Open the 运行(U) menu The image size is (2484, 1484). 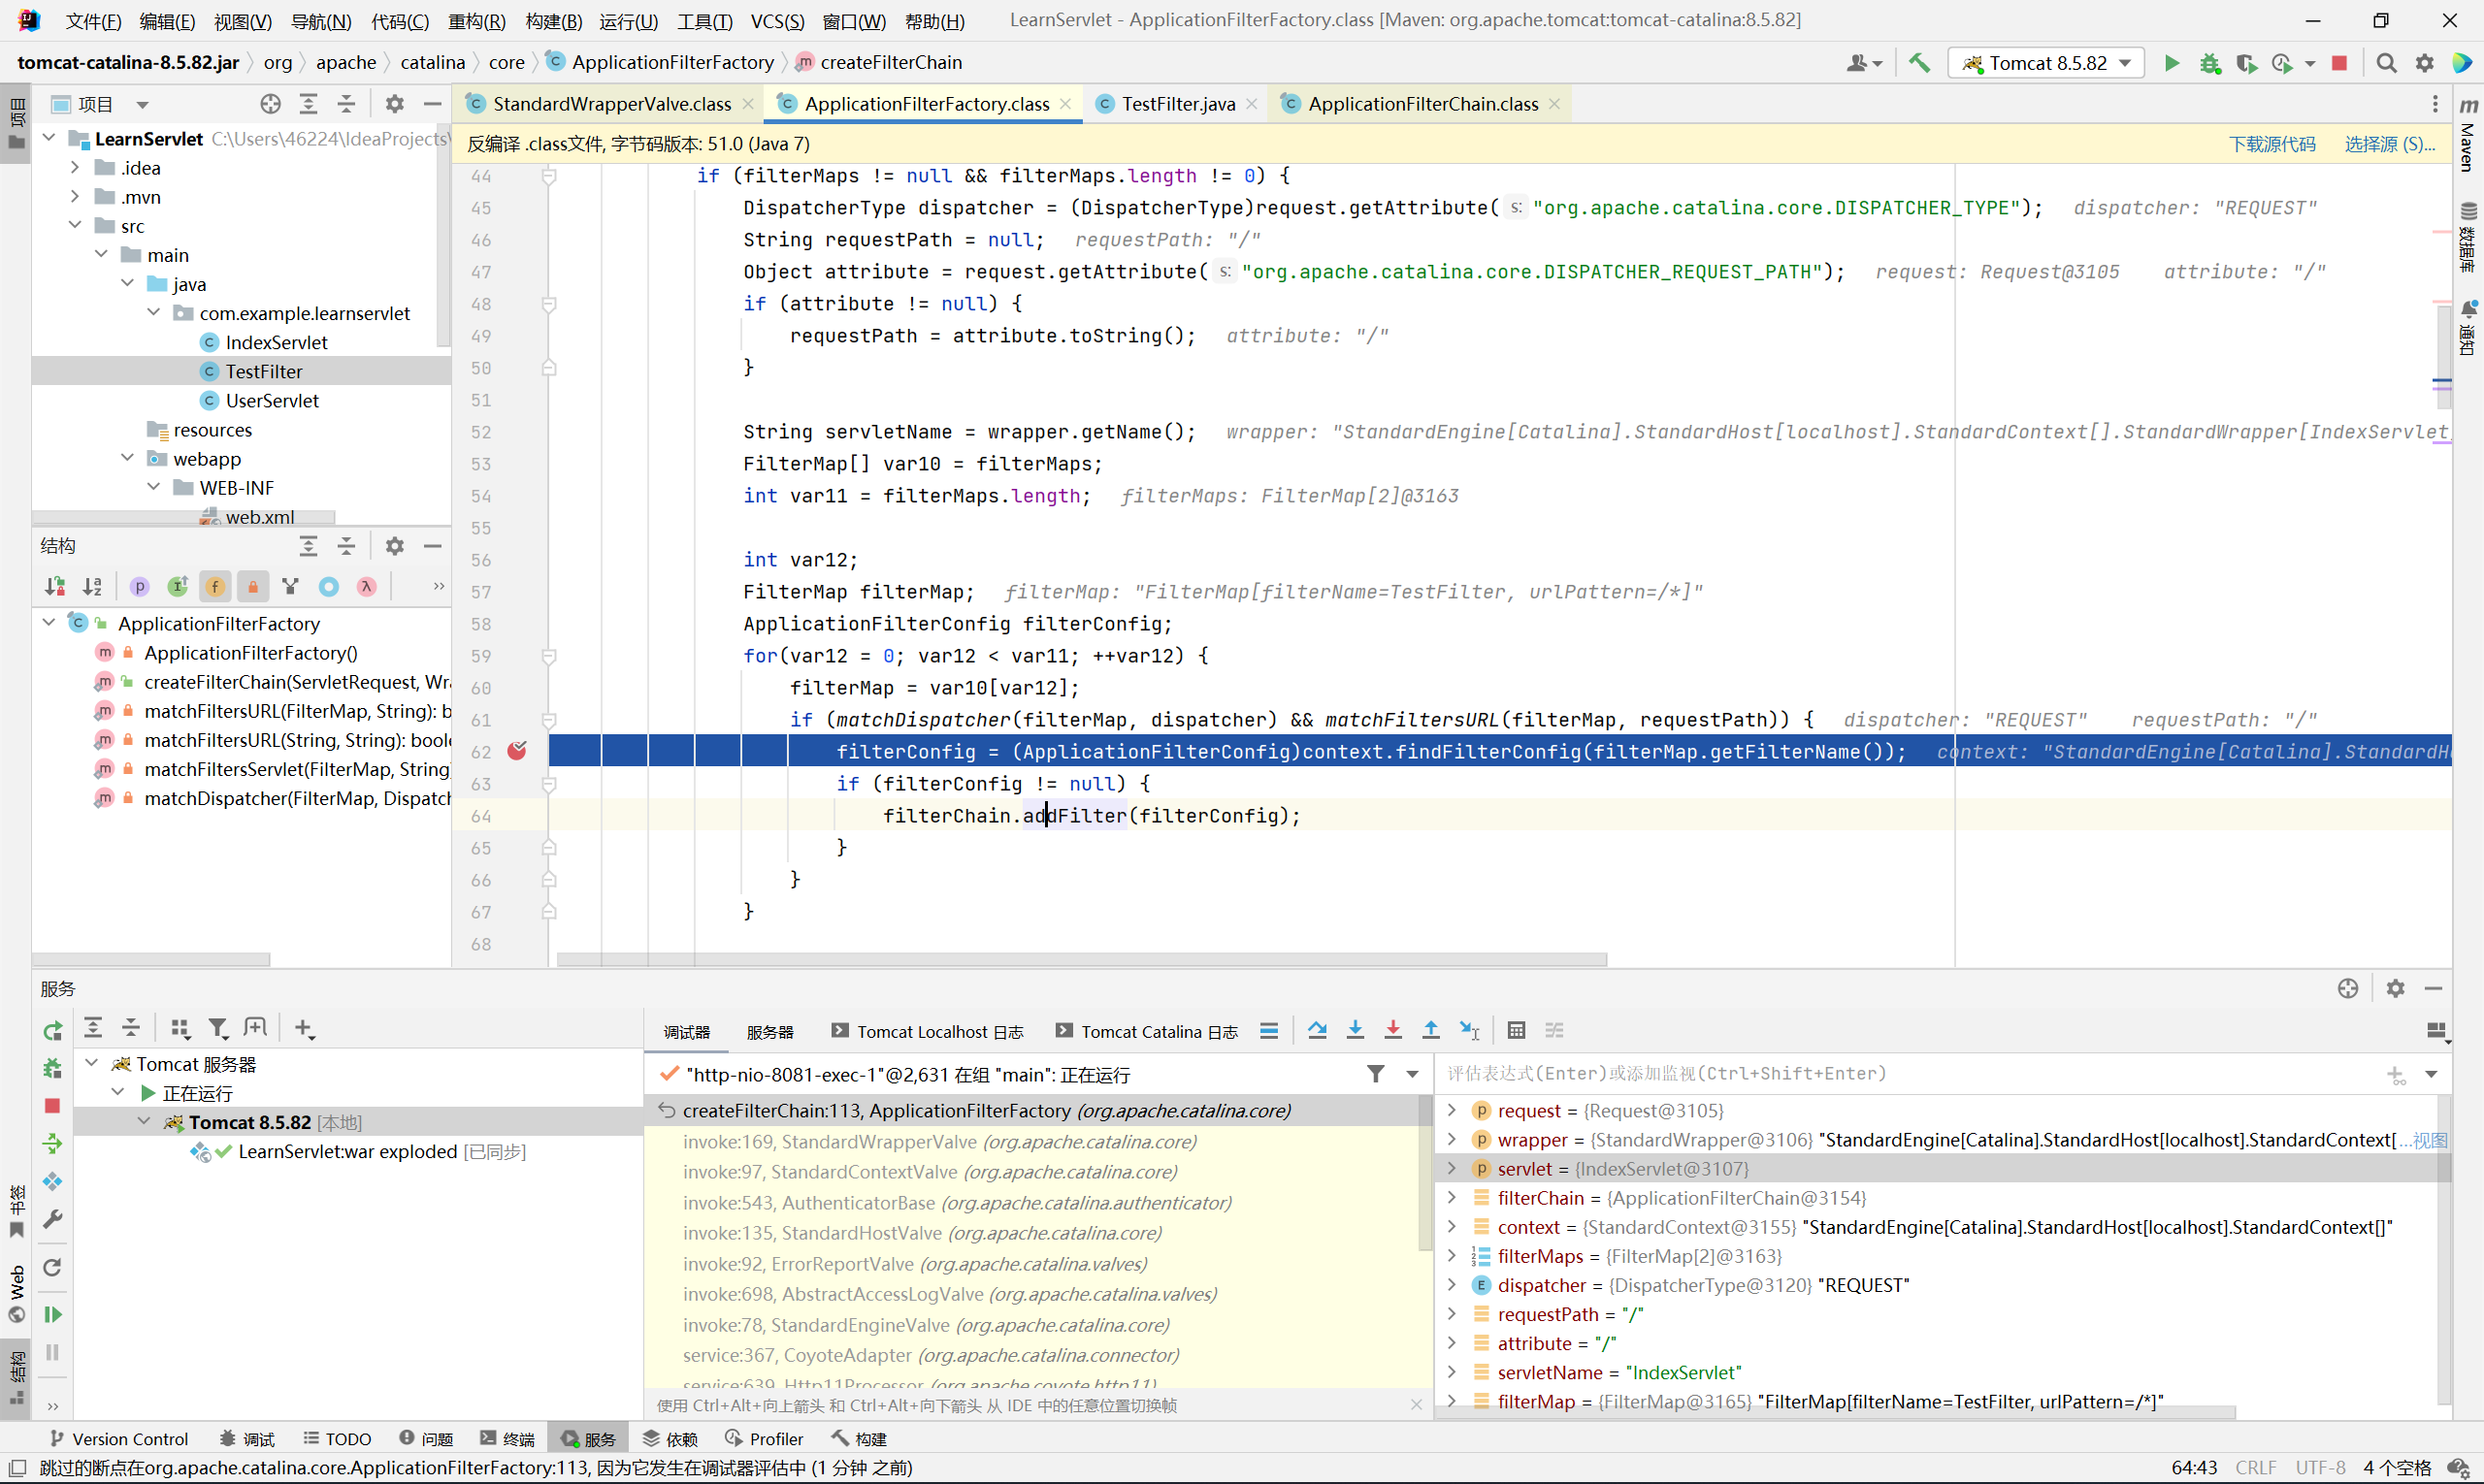click(x=628, y=21)
